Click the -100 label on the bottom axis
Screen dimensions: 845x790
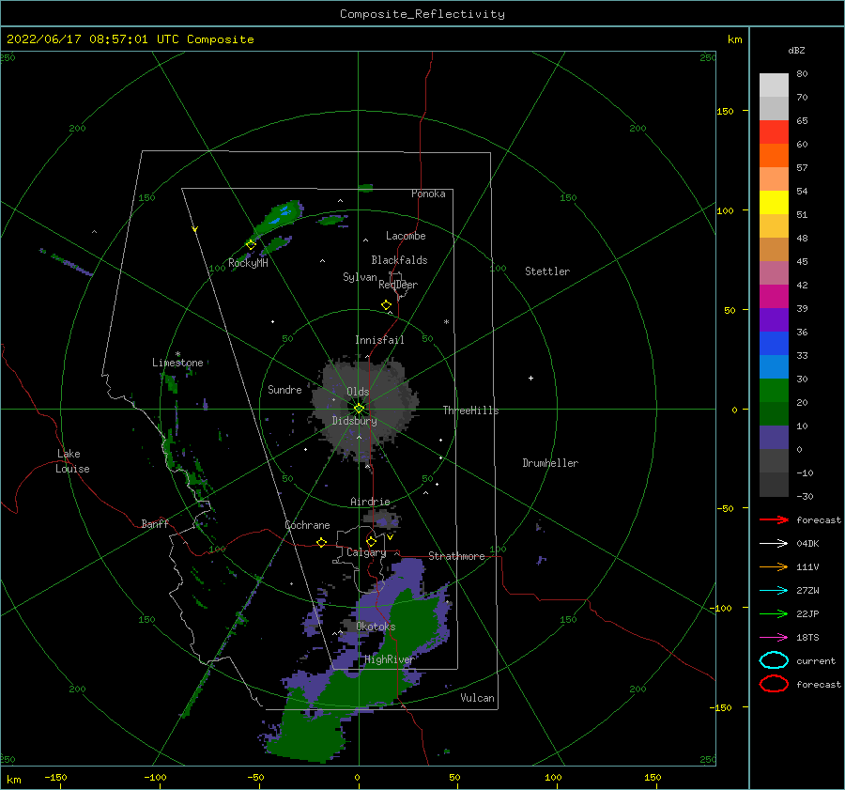coord(155,777)
